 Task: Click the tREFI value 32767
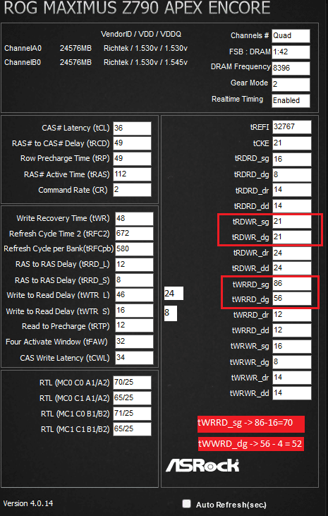click(x=292, y=127)
